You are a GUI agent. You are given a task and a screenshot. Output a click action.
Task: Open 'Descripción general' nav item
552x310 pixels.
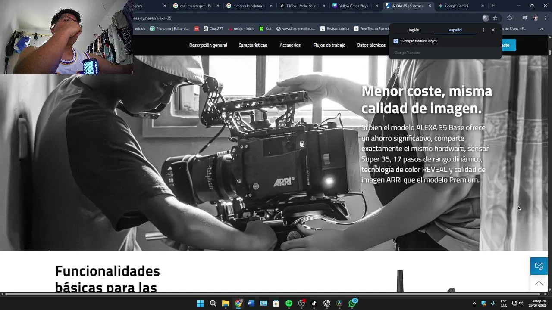click(x=208, y=45)
